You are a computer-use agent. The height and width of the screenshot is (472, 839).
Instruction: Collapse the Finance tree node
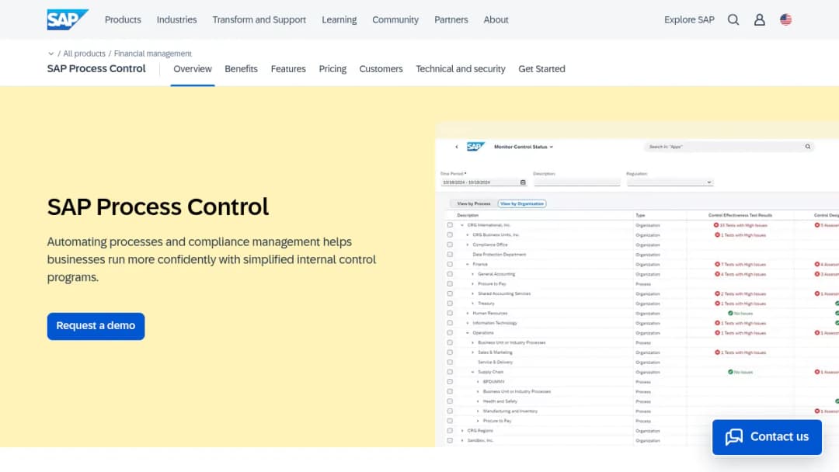tap(468, 264)
